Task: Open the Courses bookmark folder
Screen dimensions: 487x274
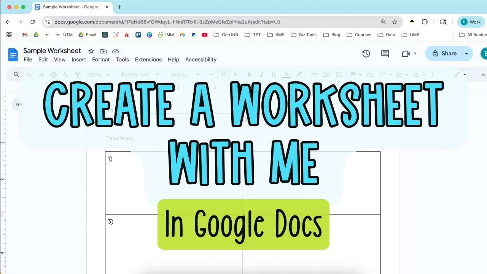Action: coord(359,35)
